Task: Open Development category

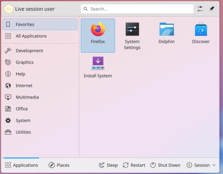Action: point(40,51)
